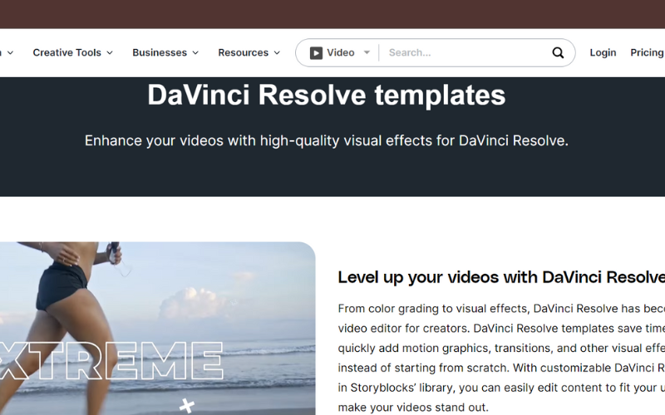Expand the Businesses menu
Screen dimensions: 665x415
pos(165,53)
